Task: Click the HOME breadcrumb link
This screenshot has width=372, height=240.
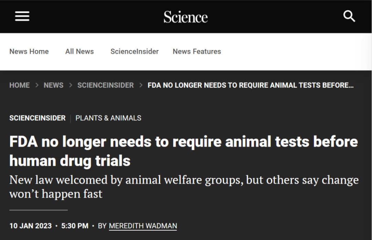Action: (19, 85)
